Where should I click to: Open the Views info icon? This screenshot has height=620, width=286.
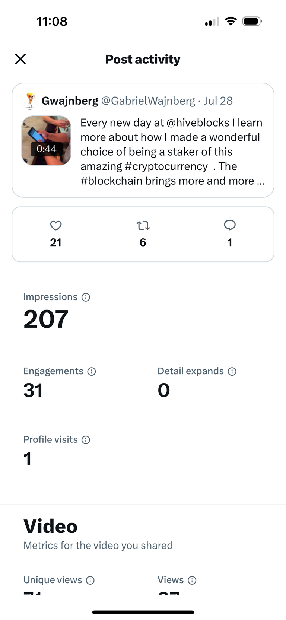192,580
